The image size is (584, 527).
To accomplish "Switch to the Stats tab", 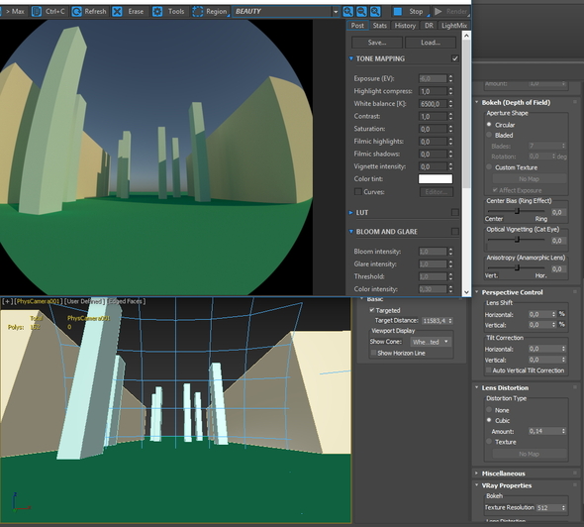I will click(379, 26).
